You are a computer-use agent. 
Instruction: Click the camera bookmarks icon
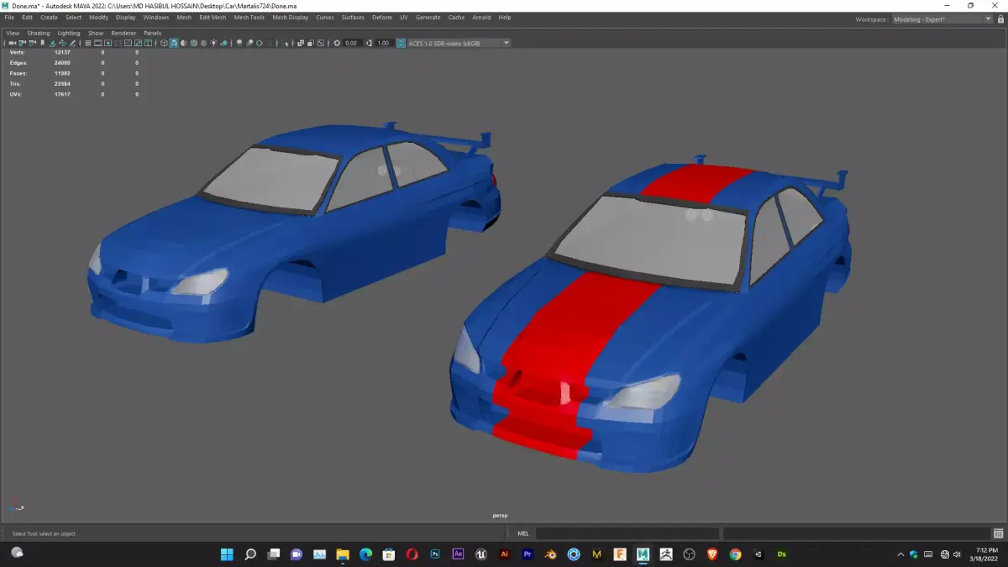(42, 43)
